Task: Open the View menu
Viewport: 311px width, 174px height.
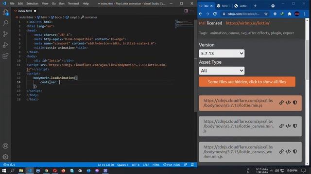Action: click(x=45, y=3)
